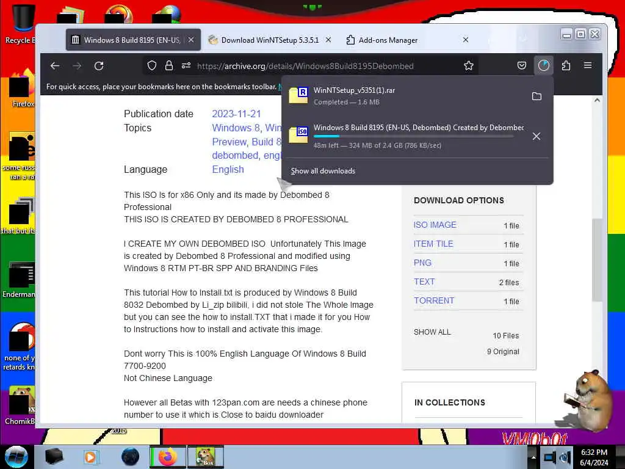Bookmark this page with the star icon
Screen dimensions: 625x469
tap(469, 66)
